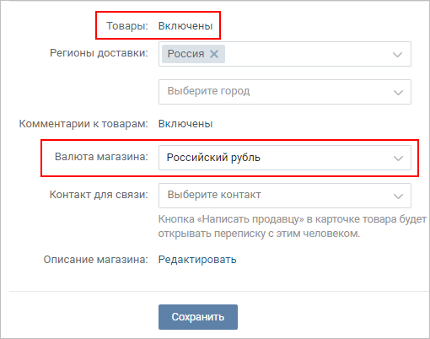Open the Выберите город dropdown

coord(285,92)
